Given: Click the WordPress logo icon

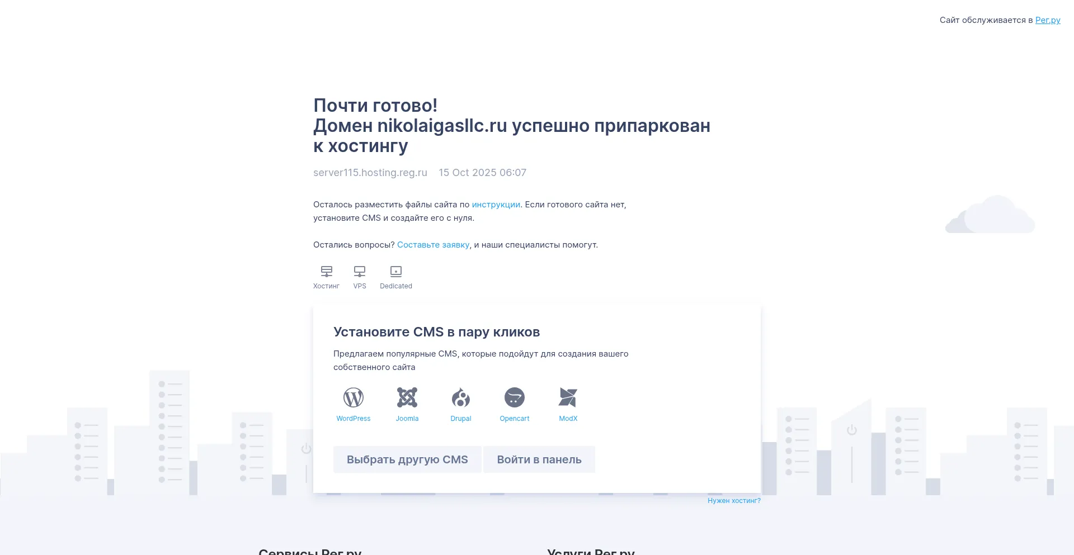Looking at the screenshot, I should pyautogui.click(x=353, y=398).
